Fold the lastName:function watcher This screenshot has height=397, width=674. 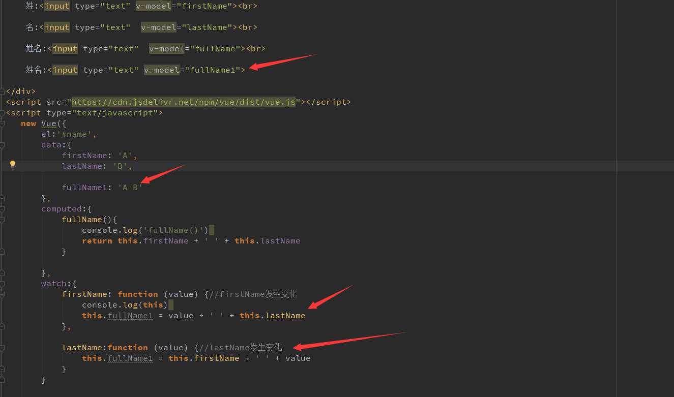[3, 348]
